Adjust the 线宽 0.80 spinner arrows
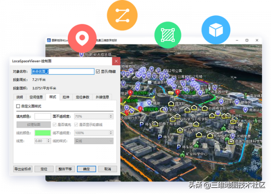Screen dimensions: 271x194 (x=49, y=141)
